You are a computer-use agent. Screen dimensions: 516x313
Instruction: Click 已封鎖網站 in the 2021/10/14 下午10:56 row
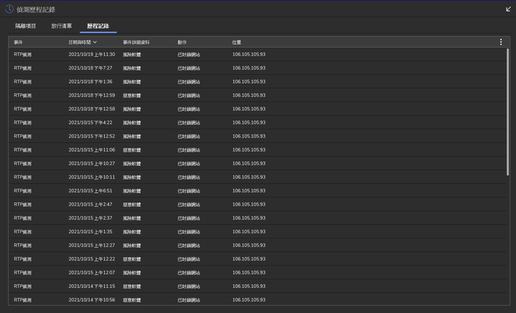point(189,300)
